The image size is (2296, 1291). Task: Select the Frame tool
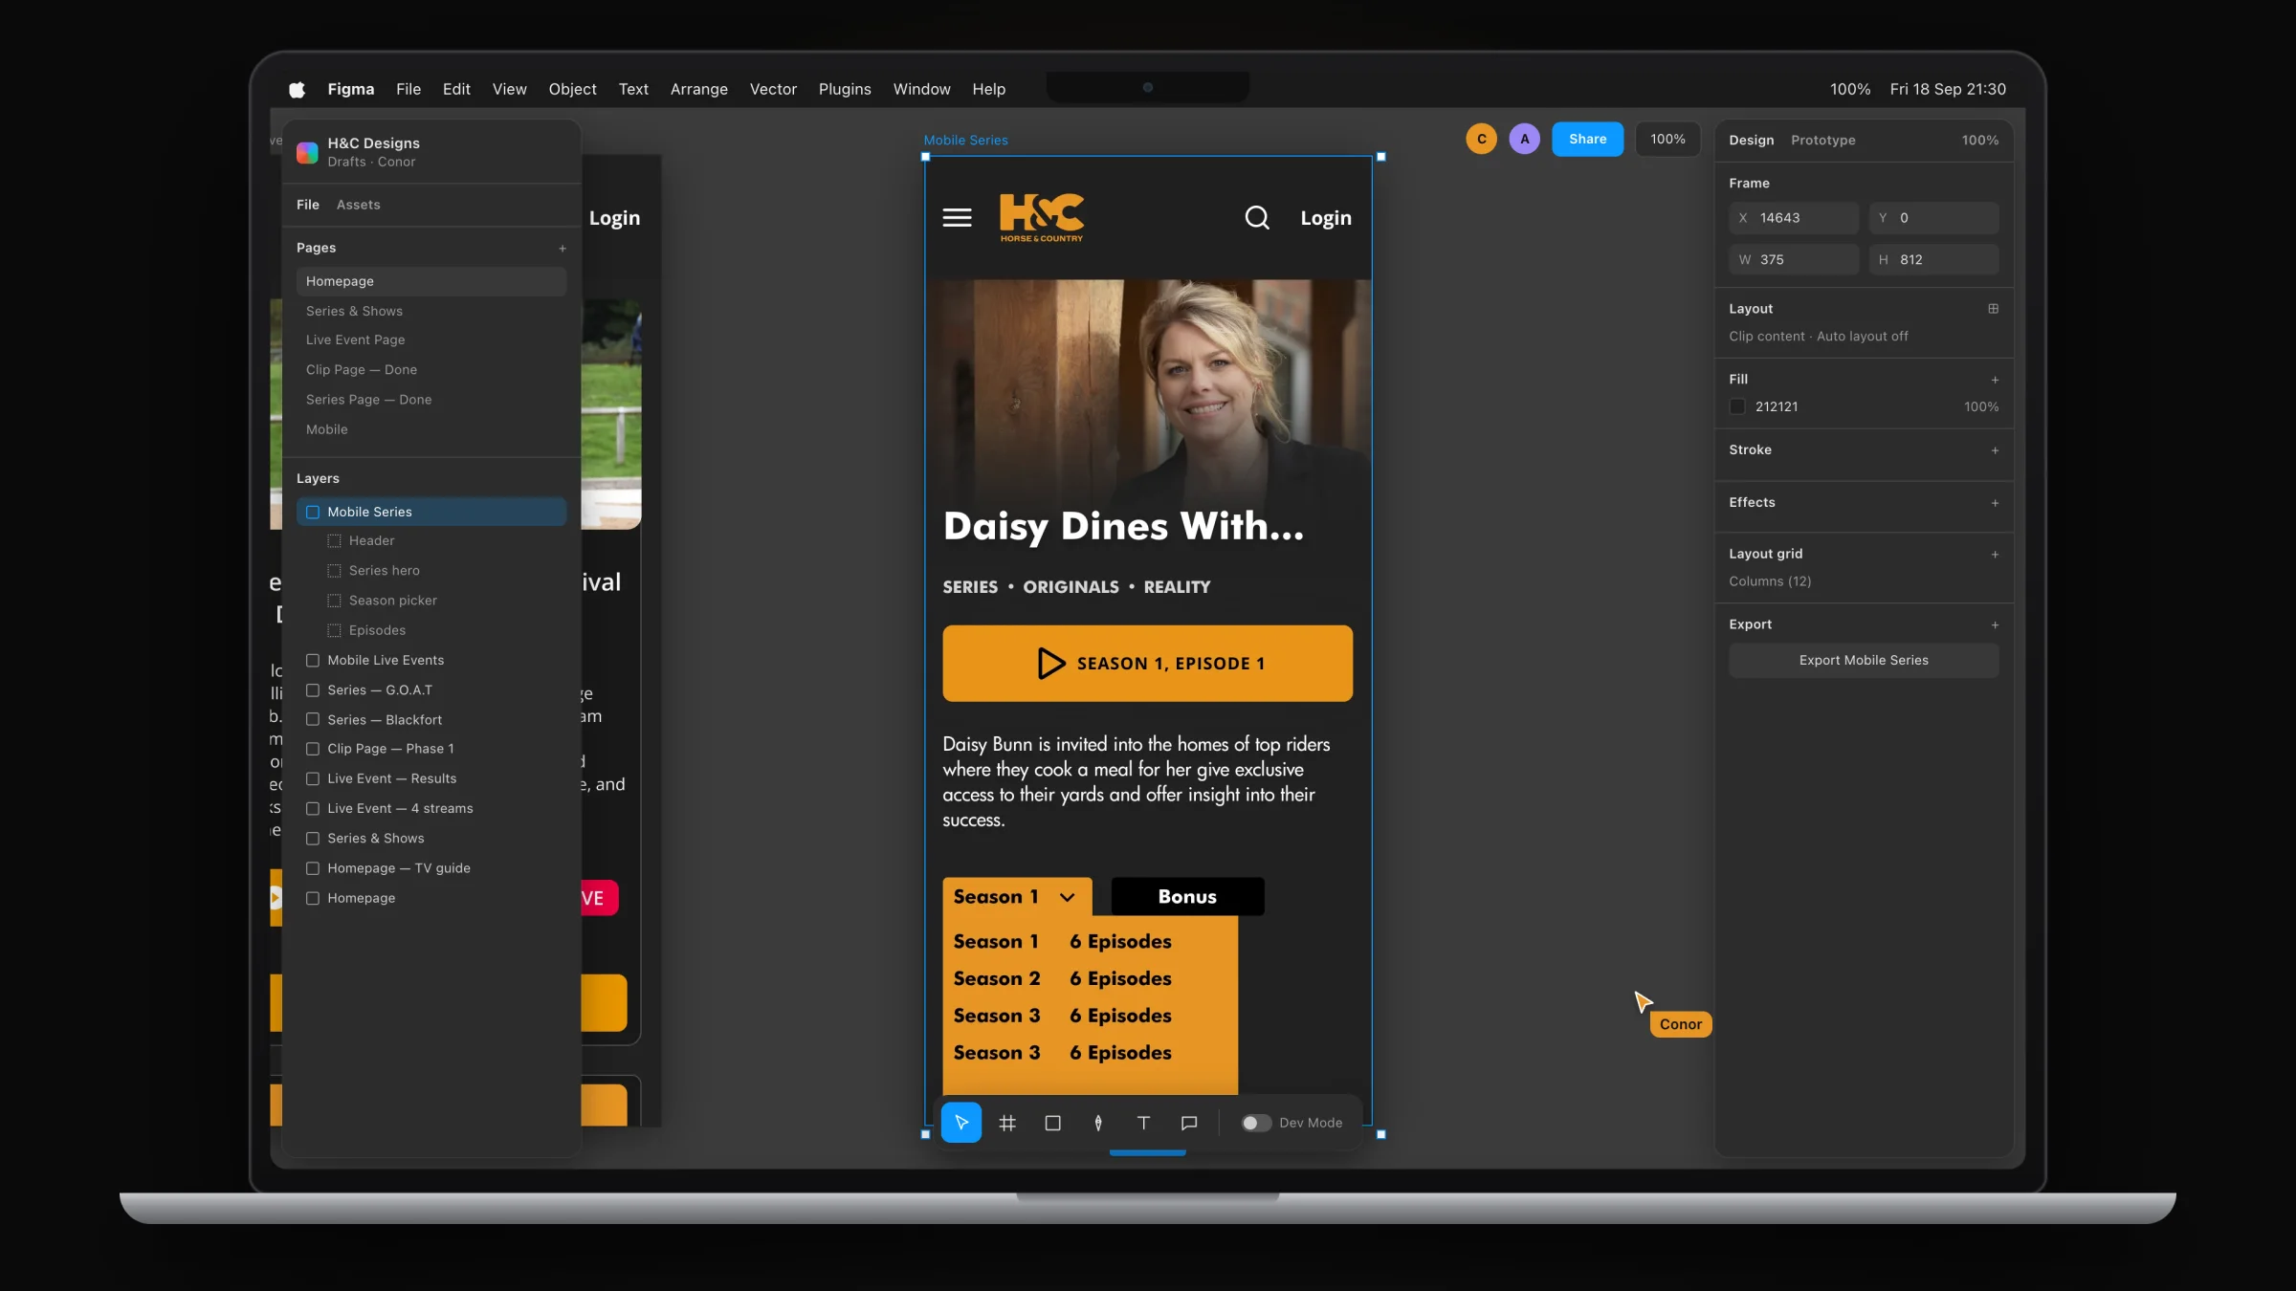coord(1006,1123)
